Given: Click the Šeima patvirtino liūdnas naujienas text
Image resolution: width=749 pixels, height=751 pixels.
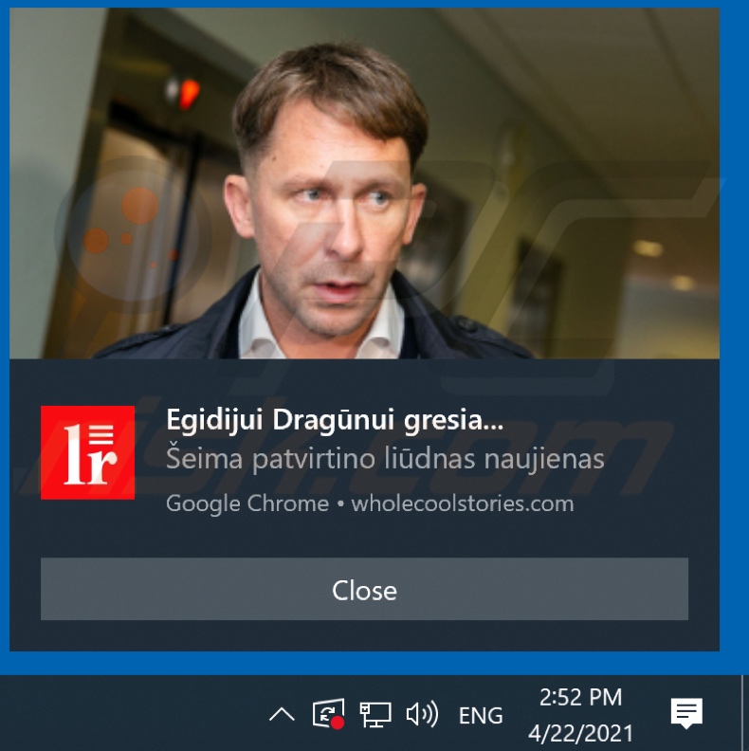Looking at the screenshot, I should tap(385, 459).
